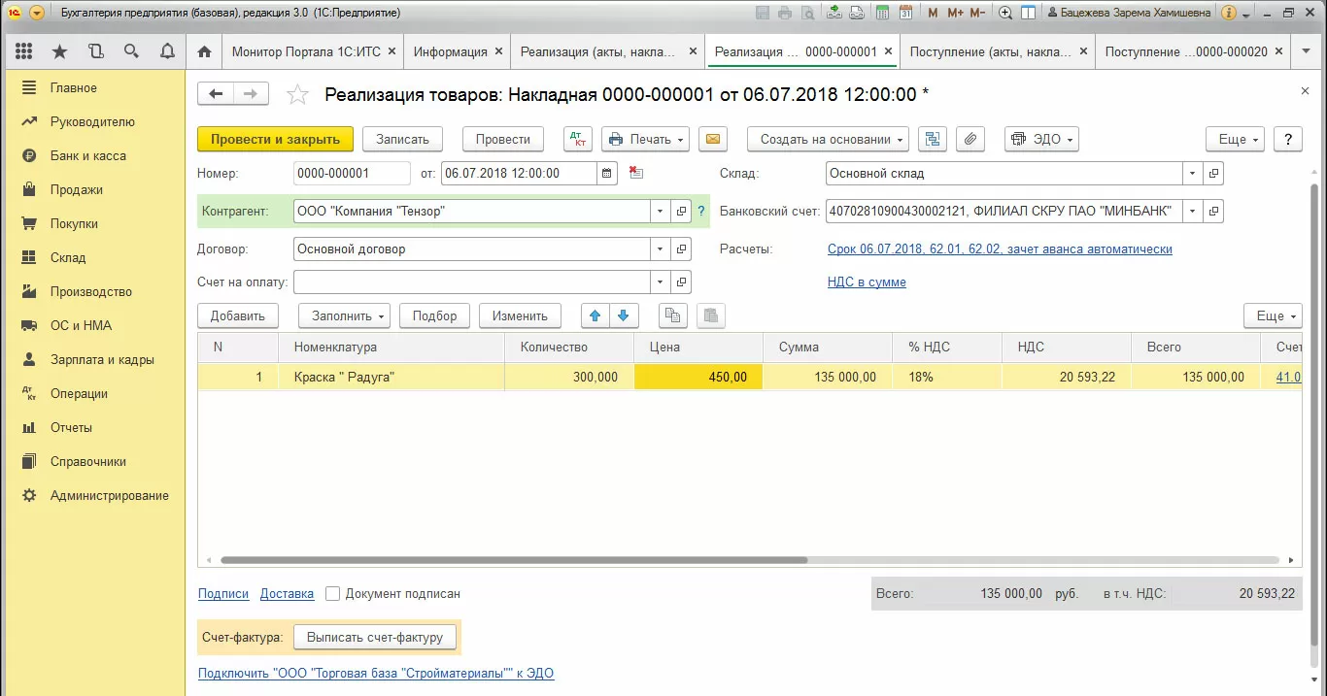Image resolution: width=1327 pixels, height=696 pixels.
Task: Open calendar picker for document date
Action: 607,174
